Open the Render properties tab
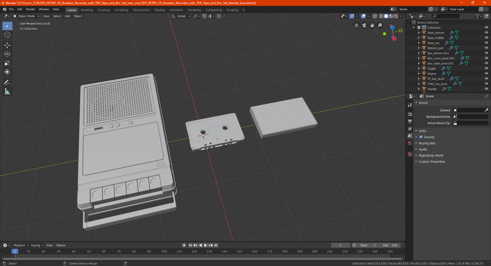The width and height of the screenshot is (491, 266). coord(410,114)
